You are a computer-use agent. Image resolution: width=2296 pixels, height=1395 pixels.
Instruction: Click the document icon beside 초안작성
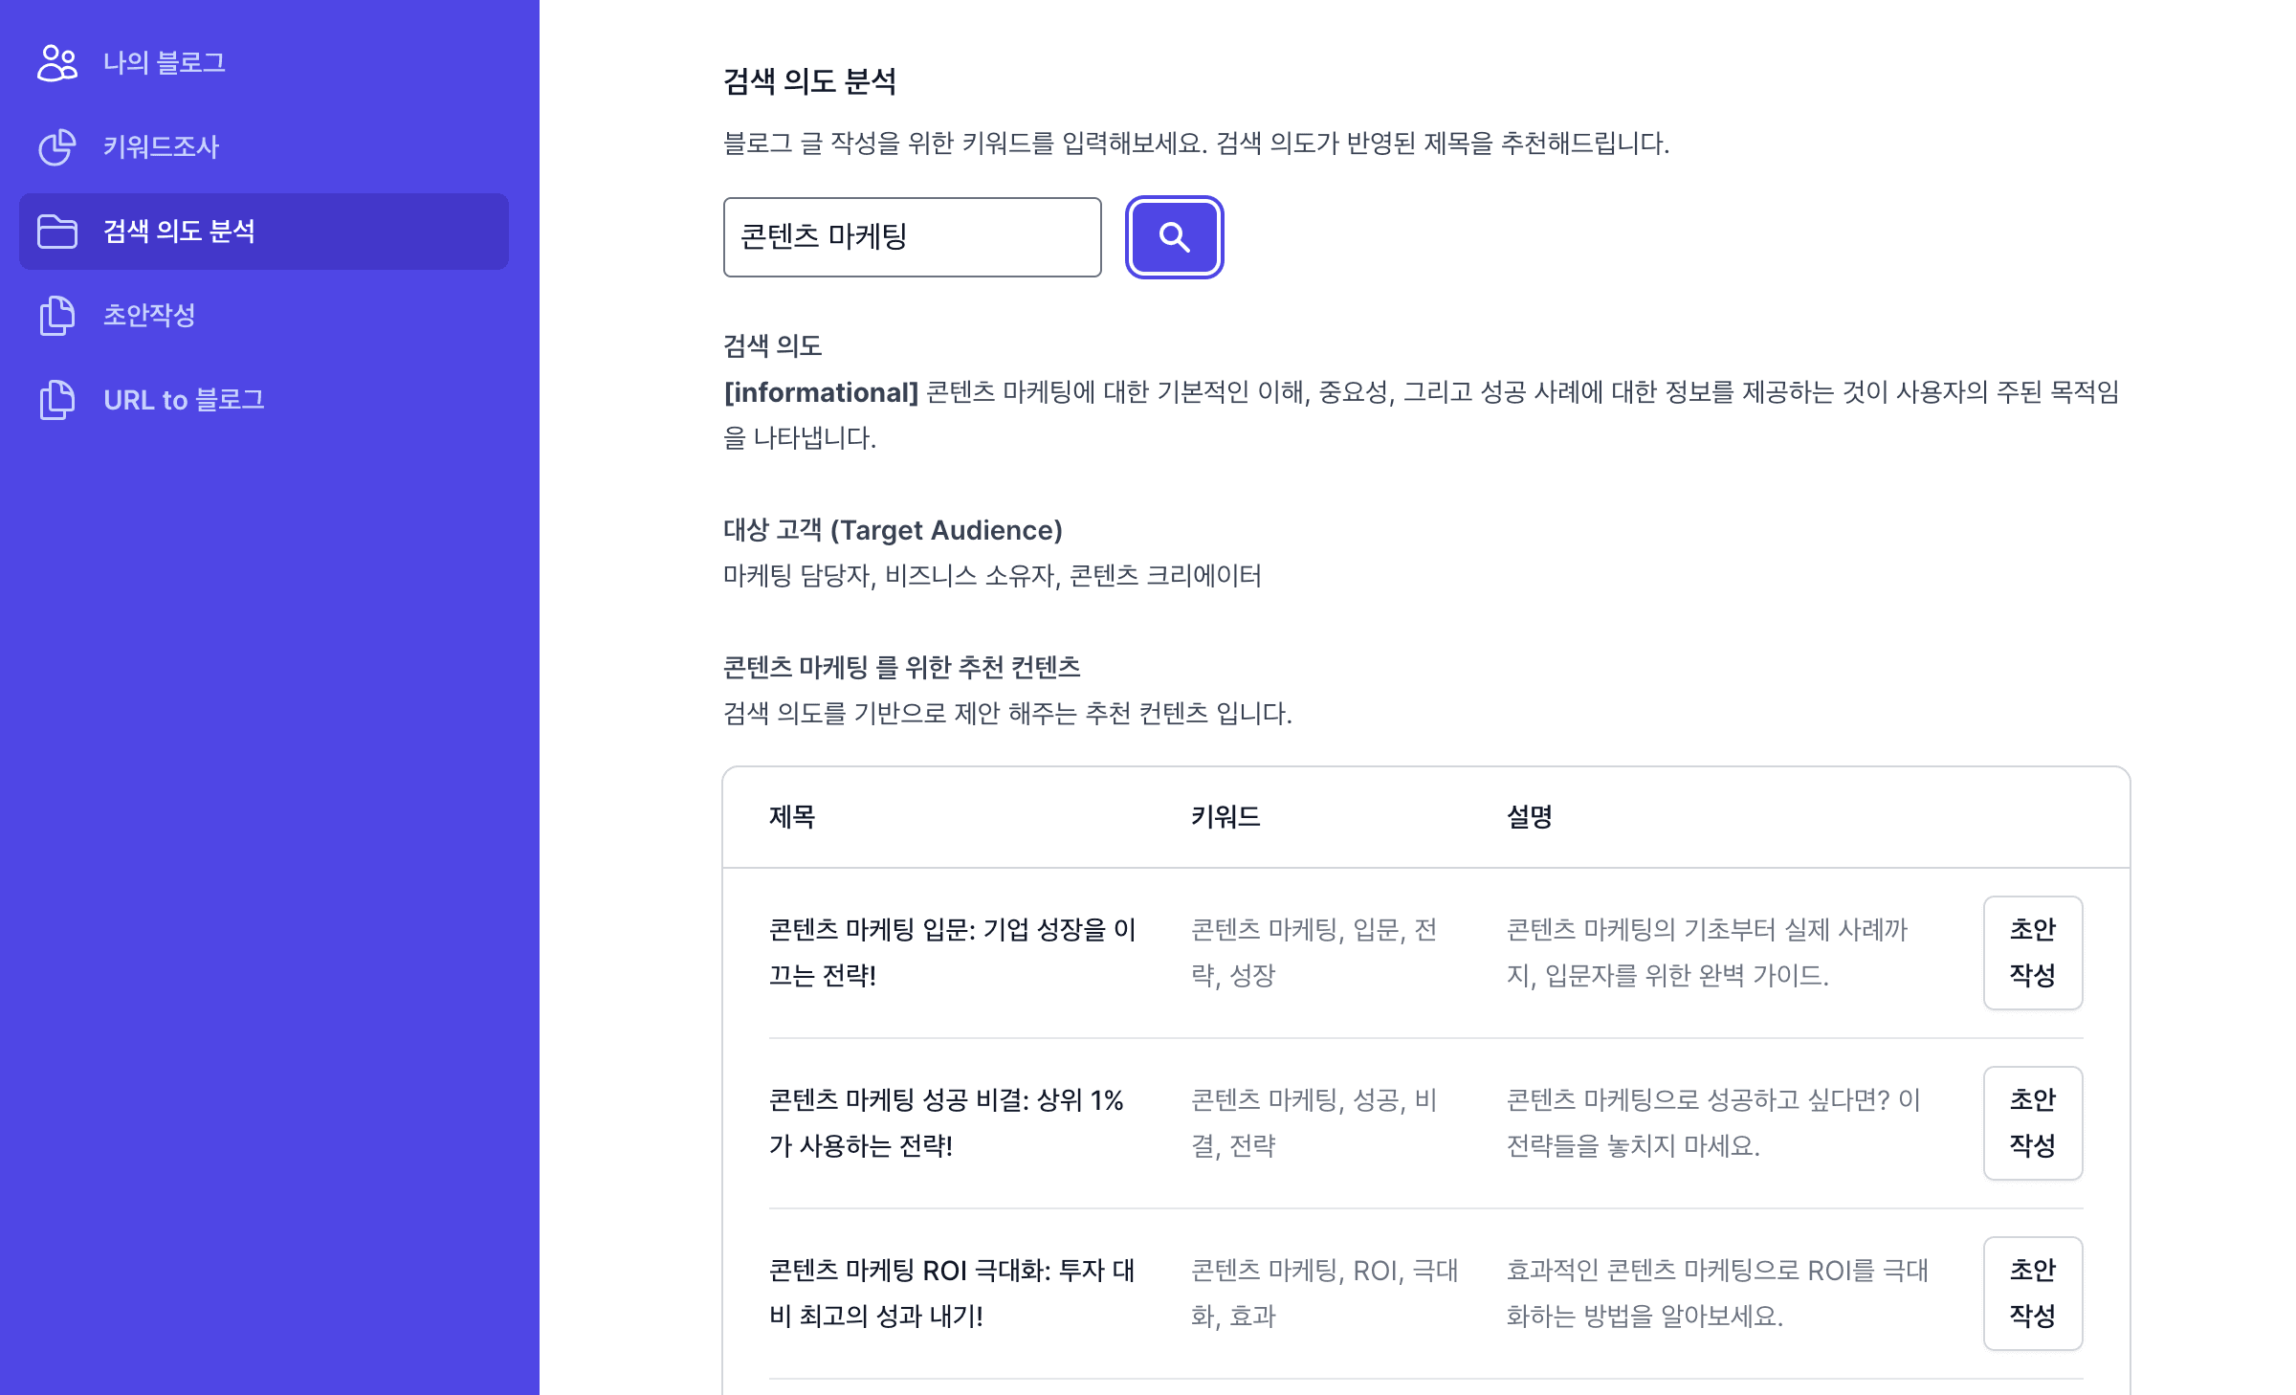click(x=56, y=316)
